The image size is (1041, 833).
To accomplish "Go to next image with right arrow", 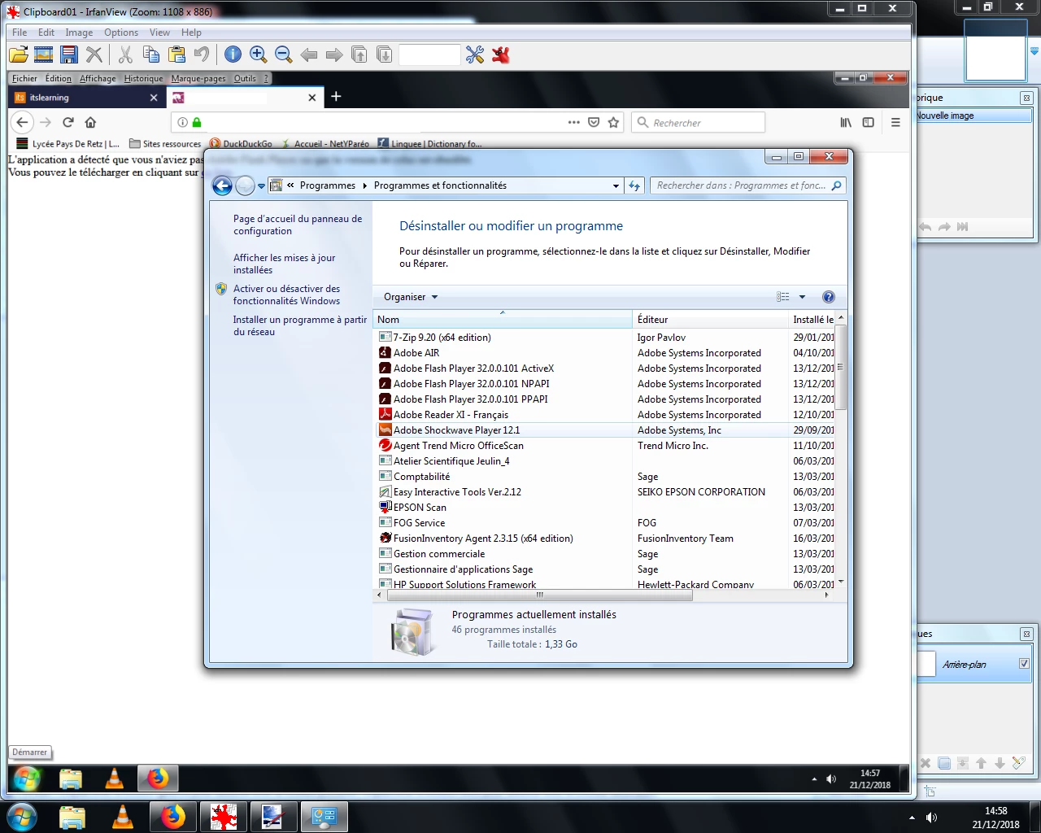I will point(334,55).
